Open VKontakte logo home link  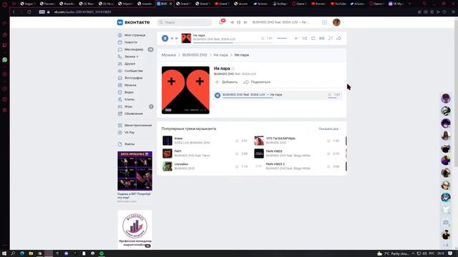(x=133, y=22)
